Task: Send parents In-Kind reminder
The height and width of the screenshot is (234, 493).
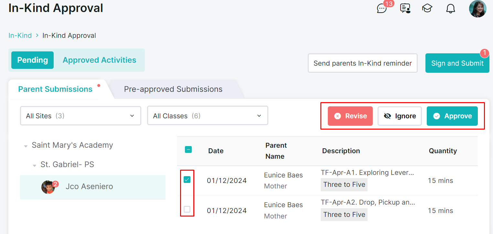Action: pyautogui.click(x=363, y=63)
